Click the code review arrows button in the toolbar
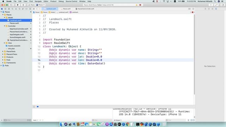This screenshot has width=226, height=127. [x=216, y=5]
